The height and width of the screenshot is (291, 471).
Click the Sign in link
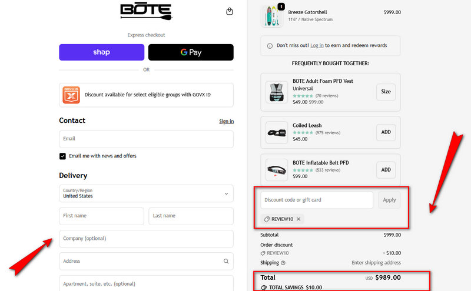coord(226,121)
